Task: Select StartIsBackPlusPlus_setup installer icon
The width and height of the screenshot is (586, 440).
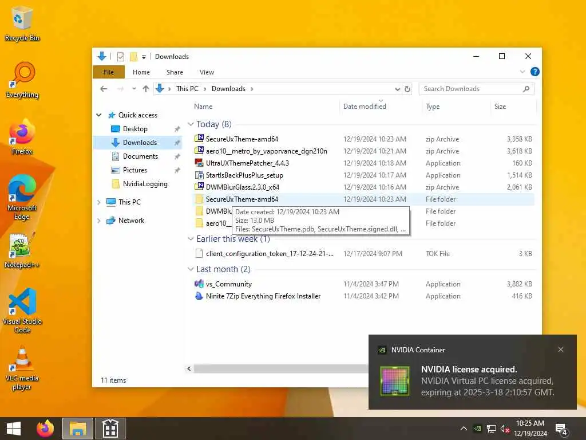Action: point(199,175)
